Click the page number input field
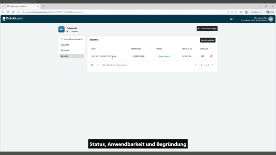The image size is (276, 155). [201, 65]
